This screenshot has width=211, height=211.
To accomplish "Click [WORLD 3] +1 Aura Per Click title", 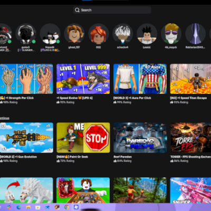I will pos(132,98).
